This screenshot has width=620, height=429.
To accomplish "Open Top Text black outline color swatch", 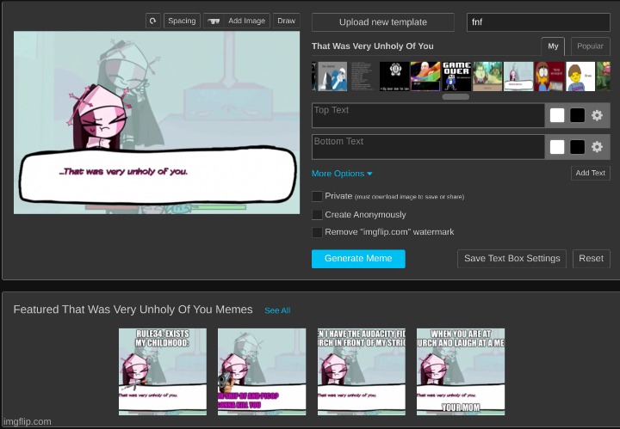I will [x=577, y=115].
